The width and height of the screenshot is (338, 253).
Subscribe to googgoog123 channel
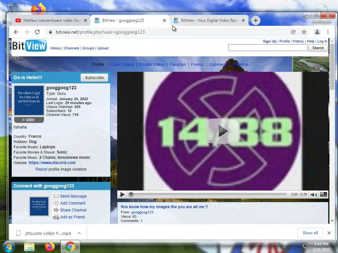click(x=94, y=78)
